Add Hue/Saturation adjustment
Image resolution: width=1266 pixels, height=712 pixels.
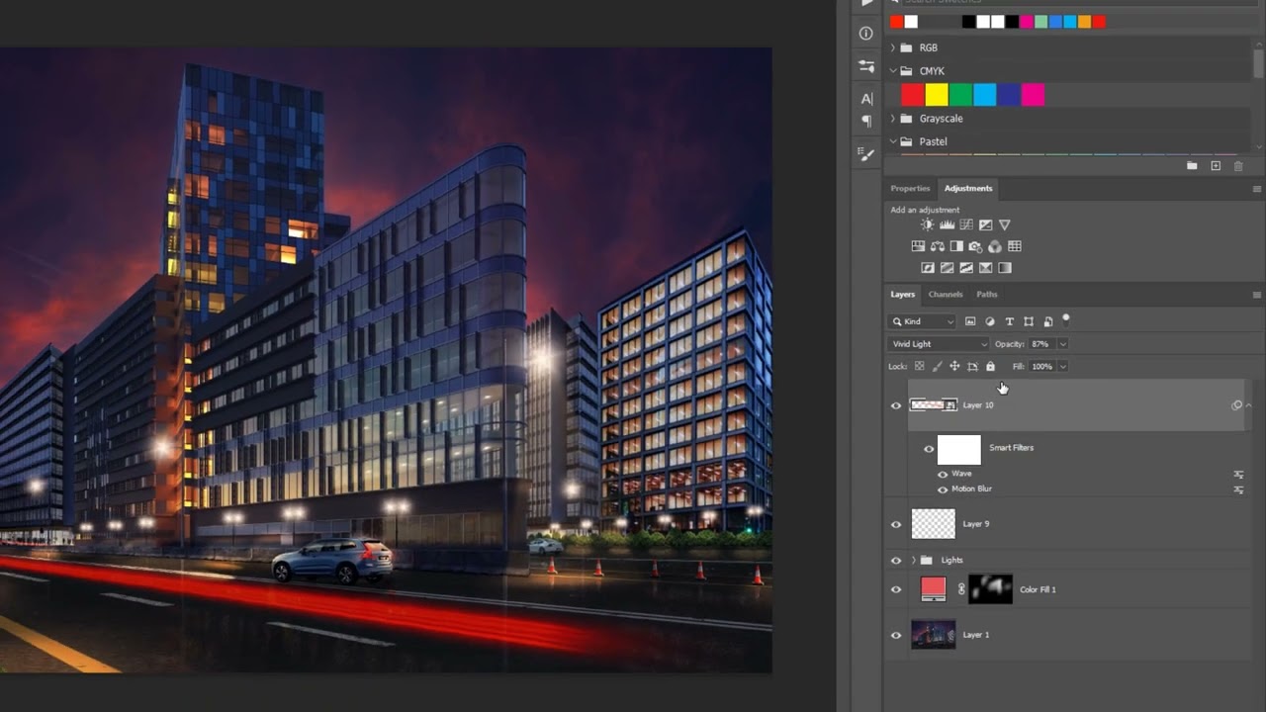click(x=918, y=246)
